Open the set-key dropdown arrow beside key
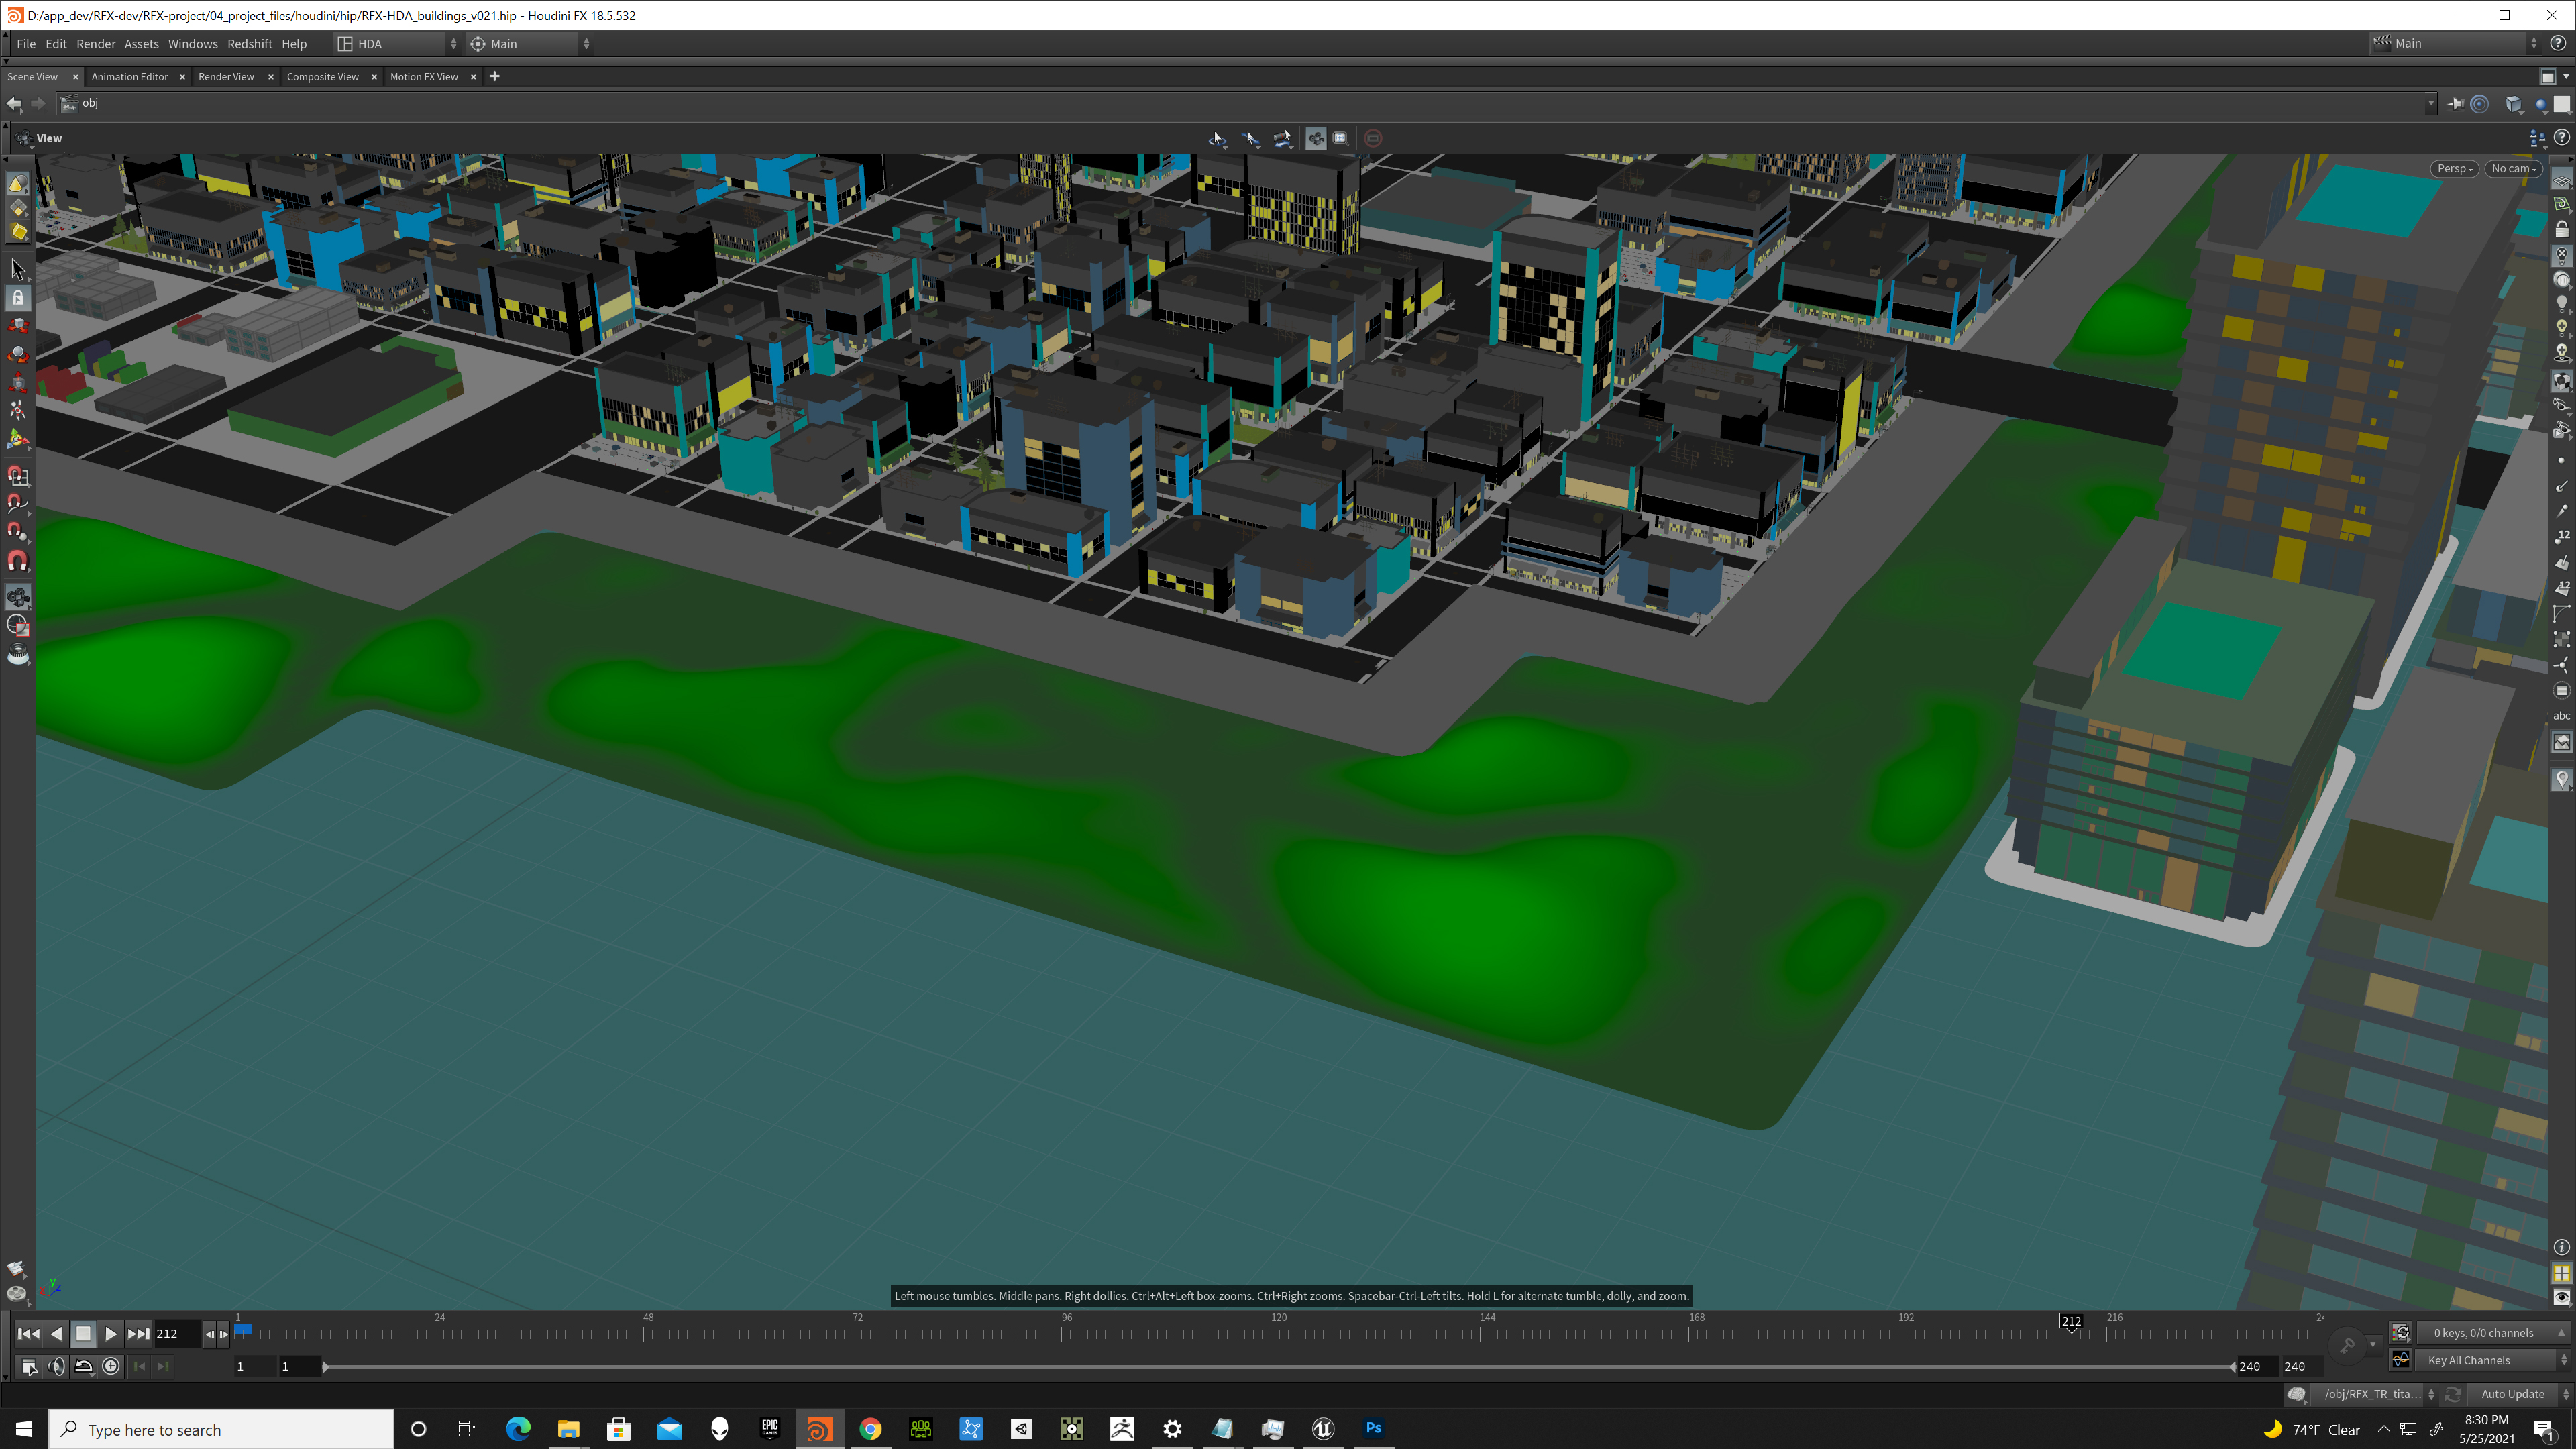This screenshot has width=2576, height=1449. (2372, 1345)
